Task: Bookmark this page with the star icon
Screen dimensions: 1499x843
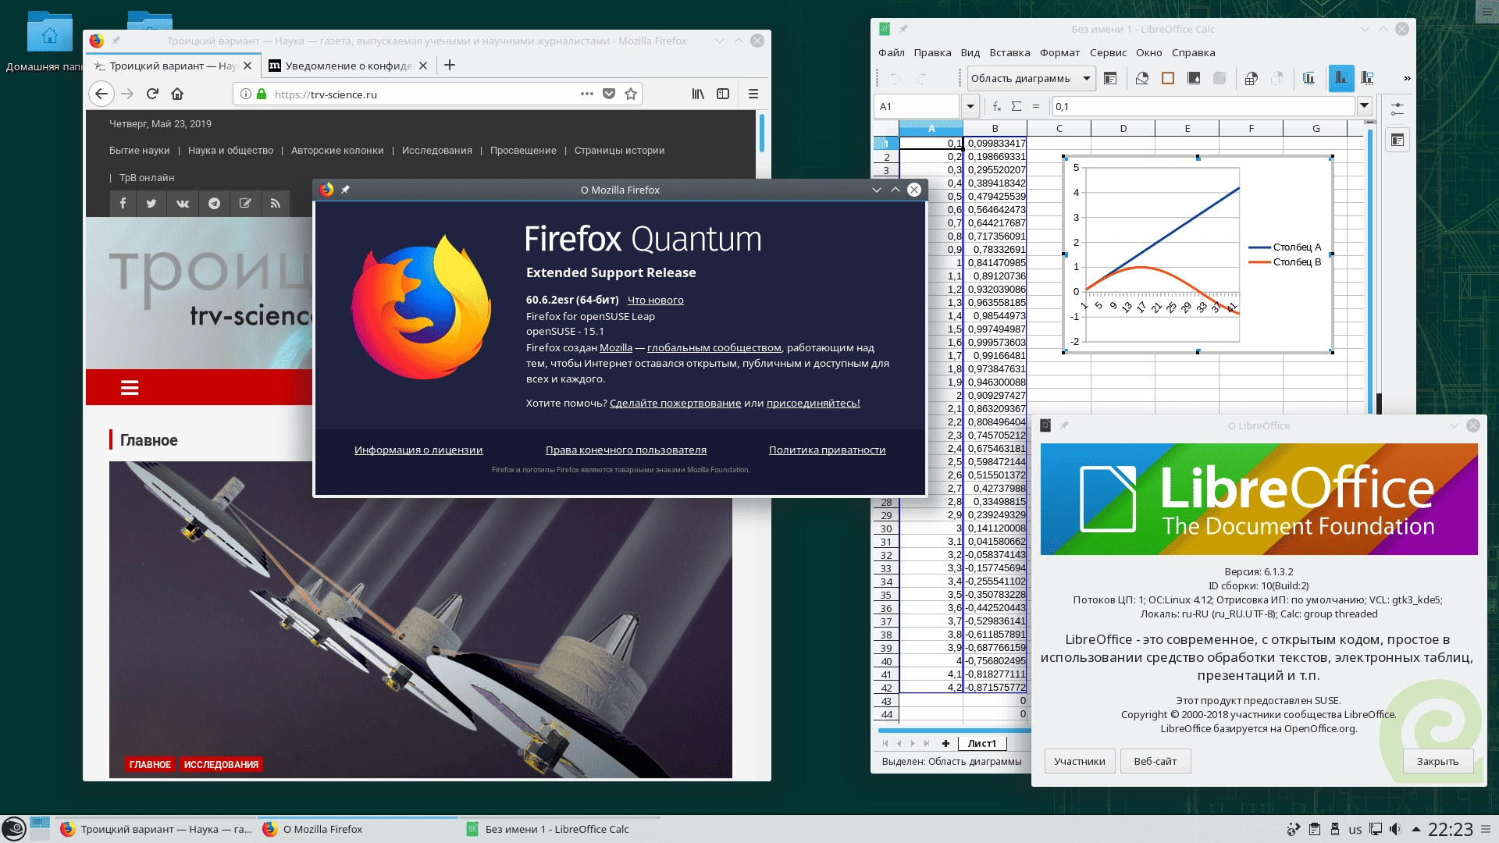Action: pyautogui.click(x=631, y=94)
